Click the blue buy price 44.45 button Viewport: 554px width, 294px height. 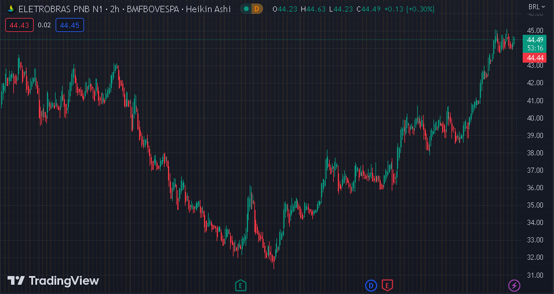point(70,25)
